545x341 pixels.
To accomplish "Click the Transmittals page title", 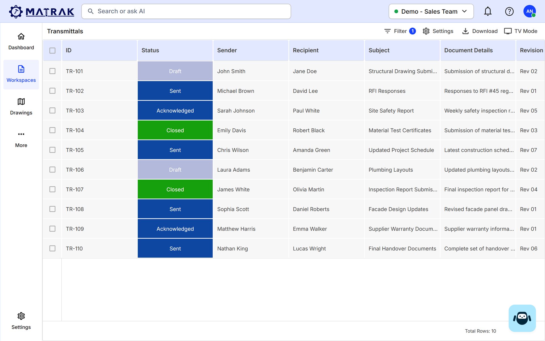I will [x=65, y=31].
